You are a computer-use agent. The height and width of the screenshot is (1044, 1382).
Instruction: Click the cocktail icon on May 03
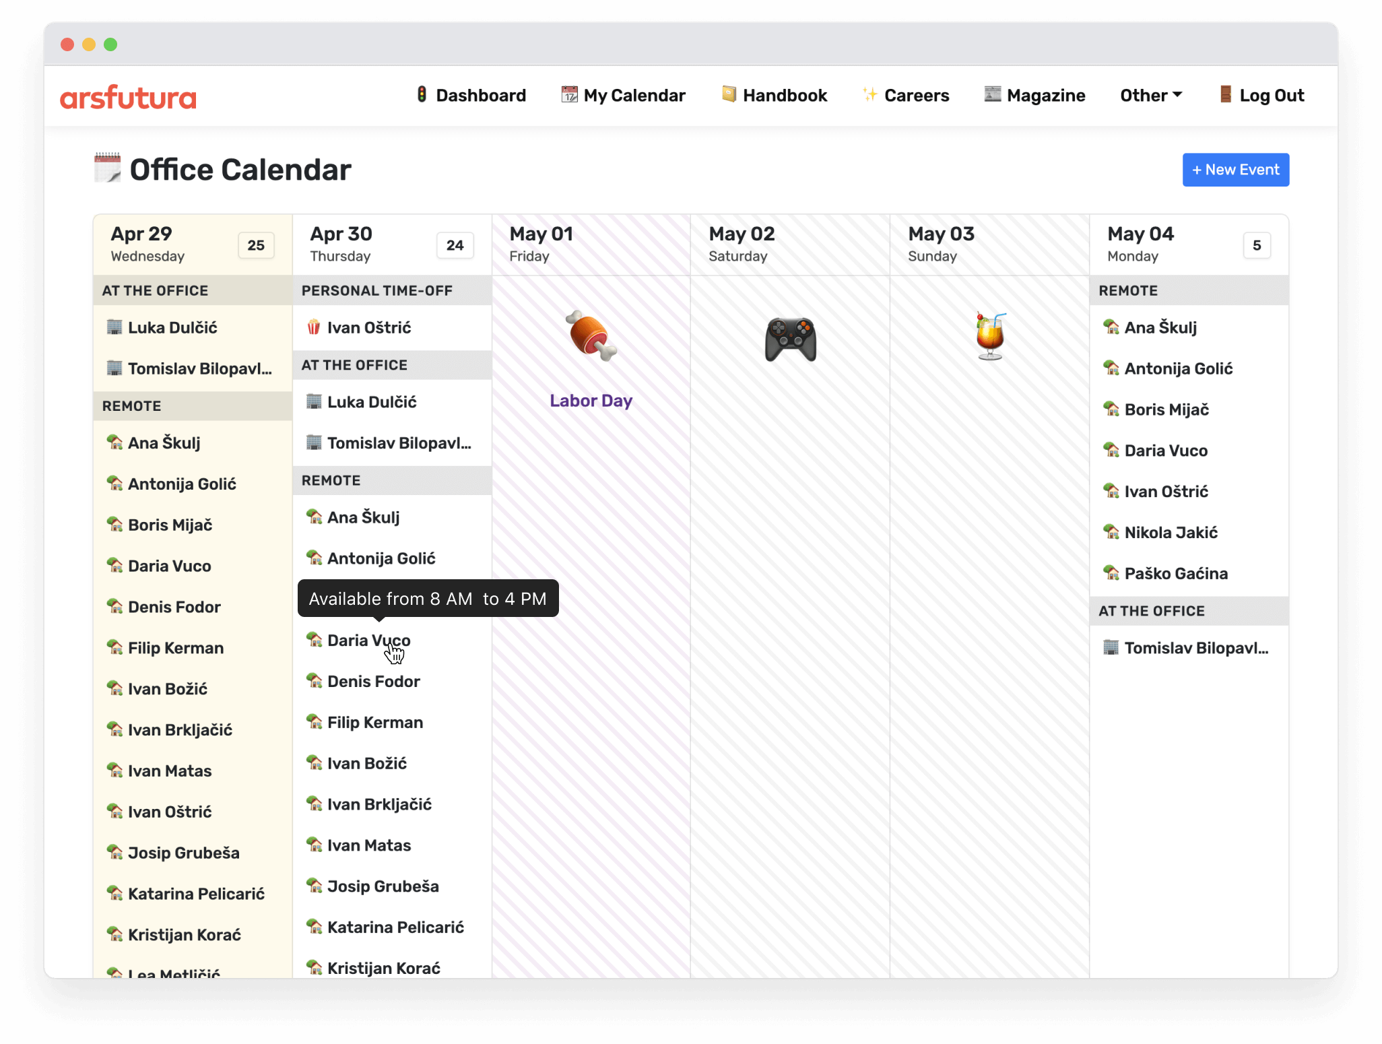(990, 336)
